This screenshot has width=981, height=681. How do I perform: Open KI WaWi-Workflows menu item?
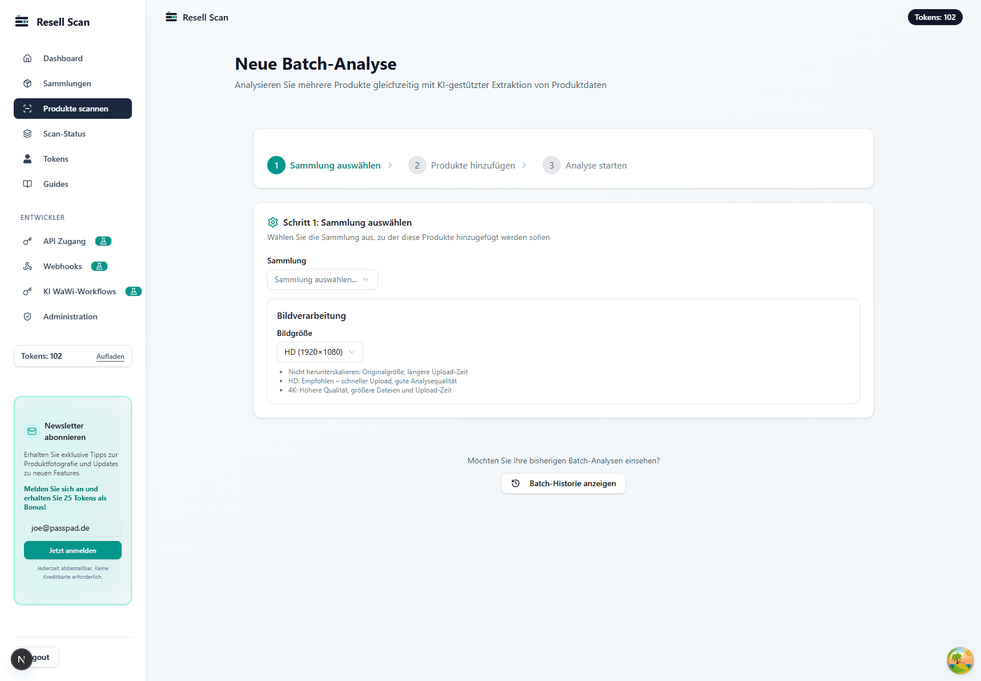click(x=79, y=291)
